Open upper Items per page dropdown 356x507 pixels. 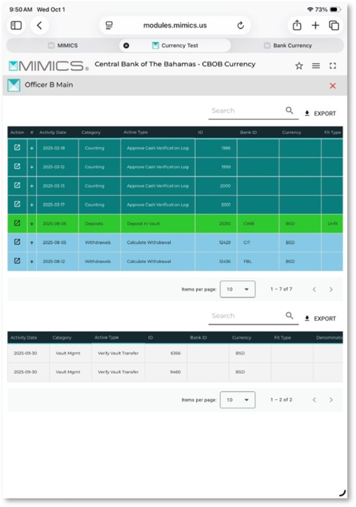(x=237, y=289)
